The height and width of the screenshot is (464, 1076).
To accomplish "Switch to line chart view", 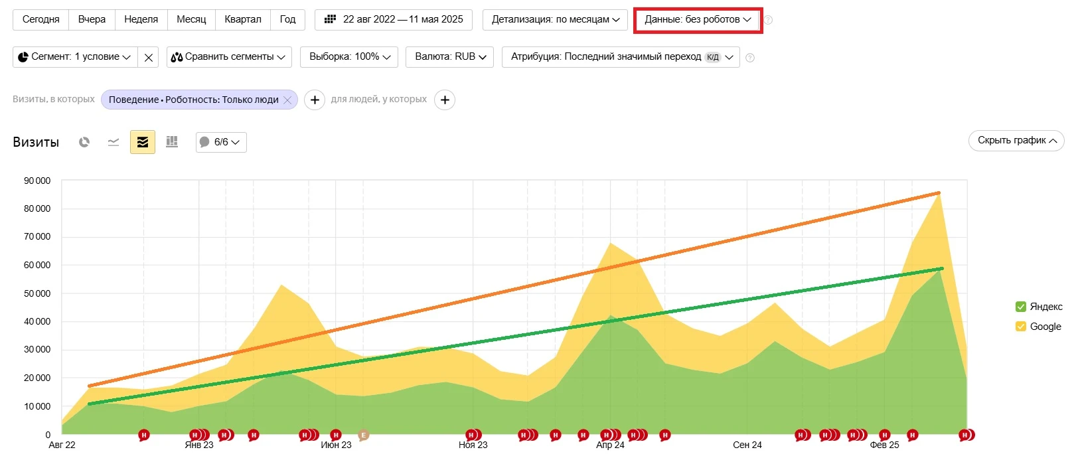I will click(114, 142).
